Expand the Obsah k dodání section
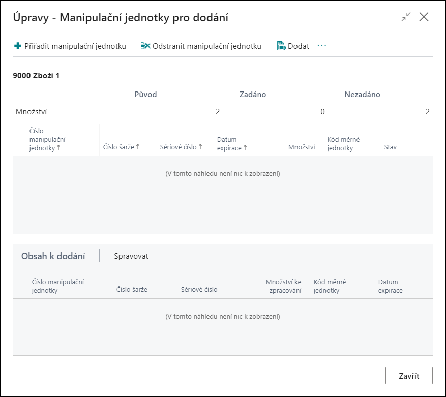The width and height of the screenshot is (446, 397). point(53,256)
